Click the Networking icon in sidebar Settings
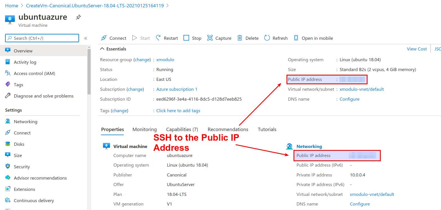This screenshot has width=441, height=210. 8,121
